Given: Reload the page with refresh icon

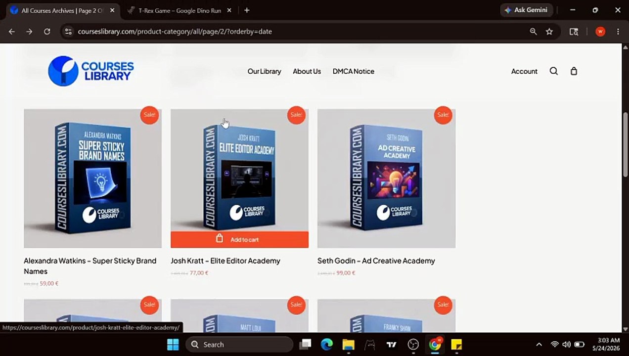Looking at the screenshot, I should pos(47,31).
